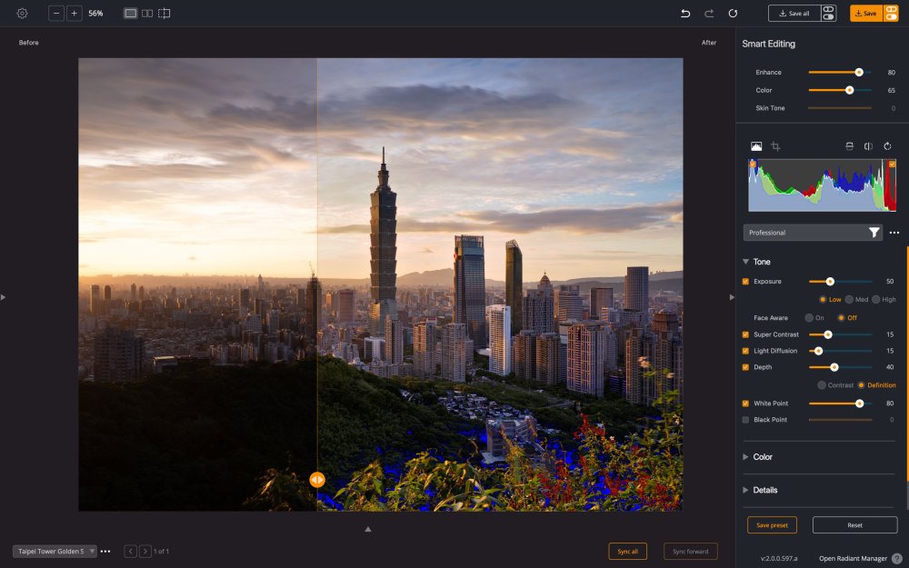The height and width of the screenshot is (568, 909).
Task: Select the Med exposure radio option
Action: tap(849, 300)
